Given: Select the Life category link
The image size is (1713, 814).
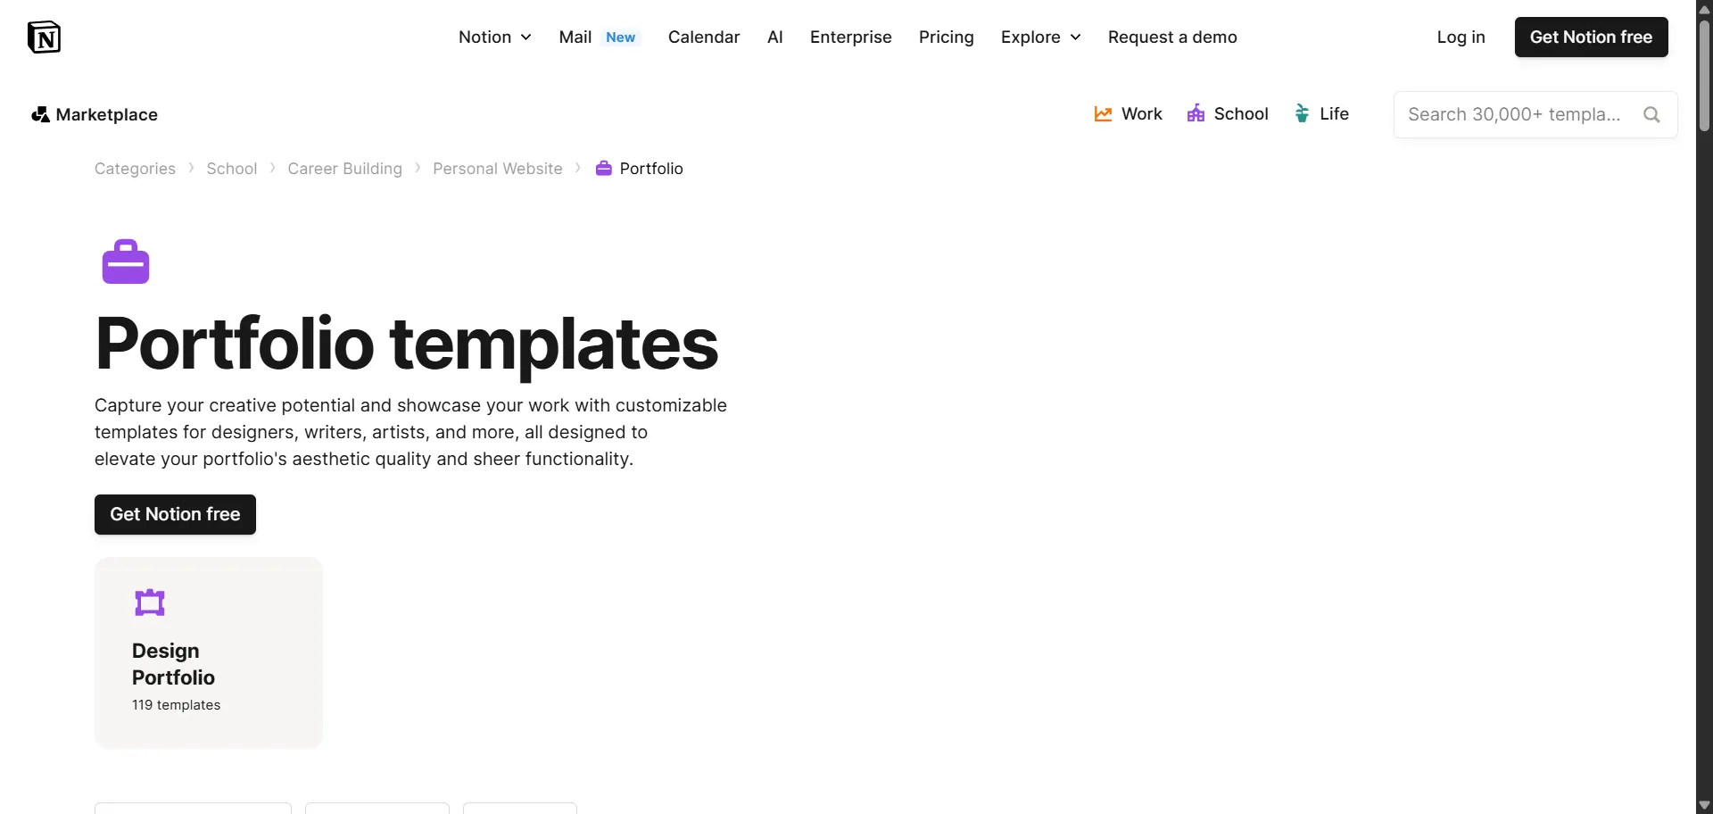Looking at the screenshot, I should [x=1321, y=113].
